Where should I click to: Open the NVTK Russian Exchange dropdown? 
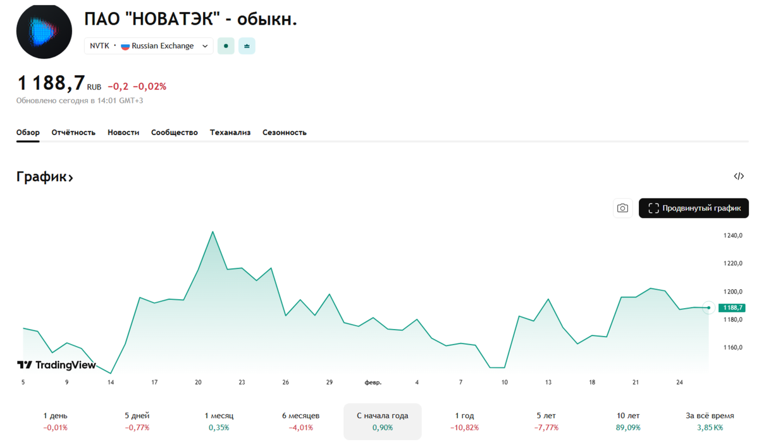point(149,46)
